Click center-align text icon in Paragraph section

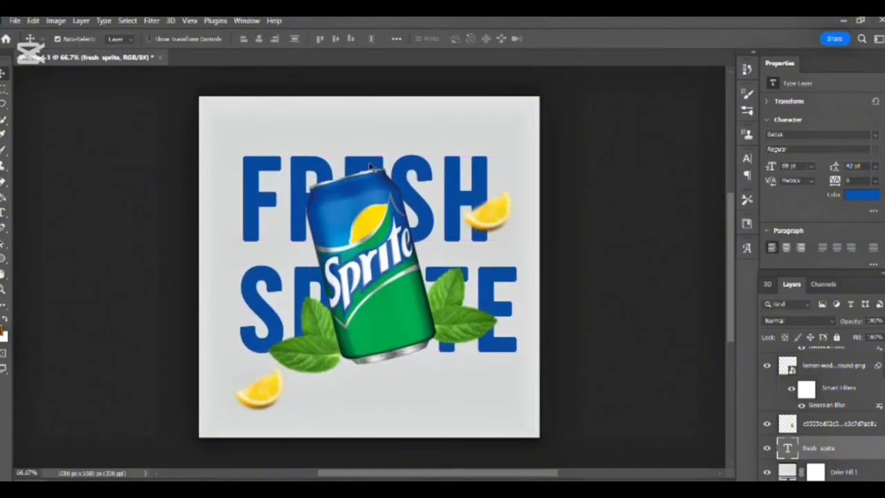coord(786,248)
